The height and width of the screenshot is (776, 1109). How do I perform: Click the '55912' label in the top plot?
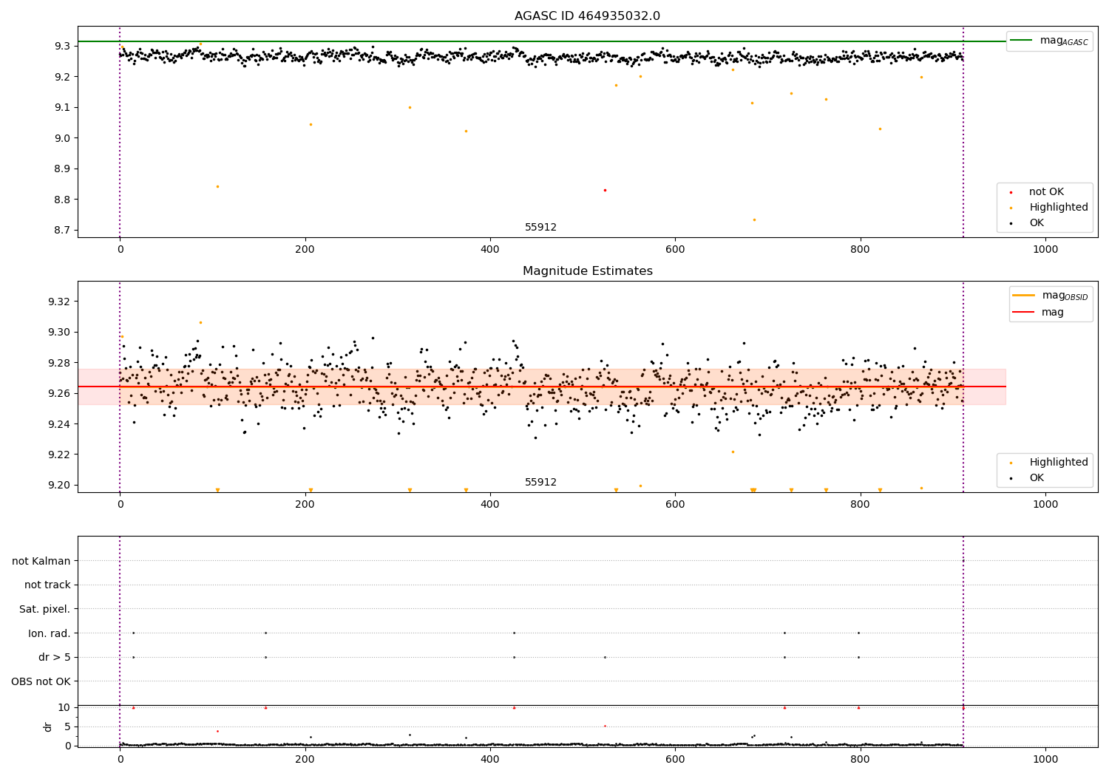[540, 228]
